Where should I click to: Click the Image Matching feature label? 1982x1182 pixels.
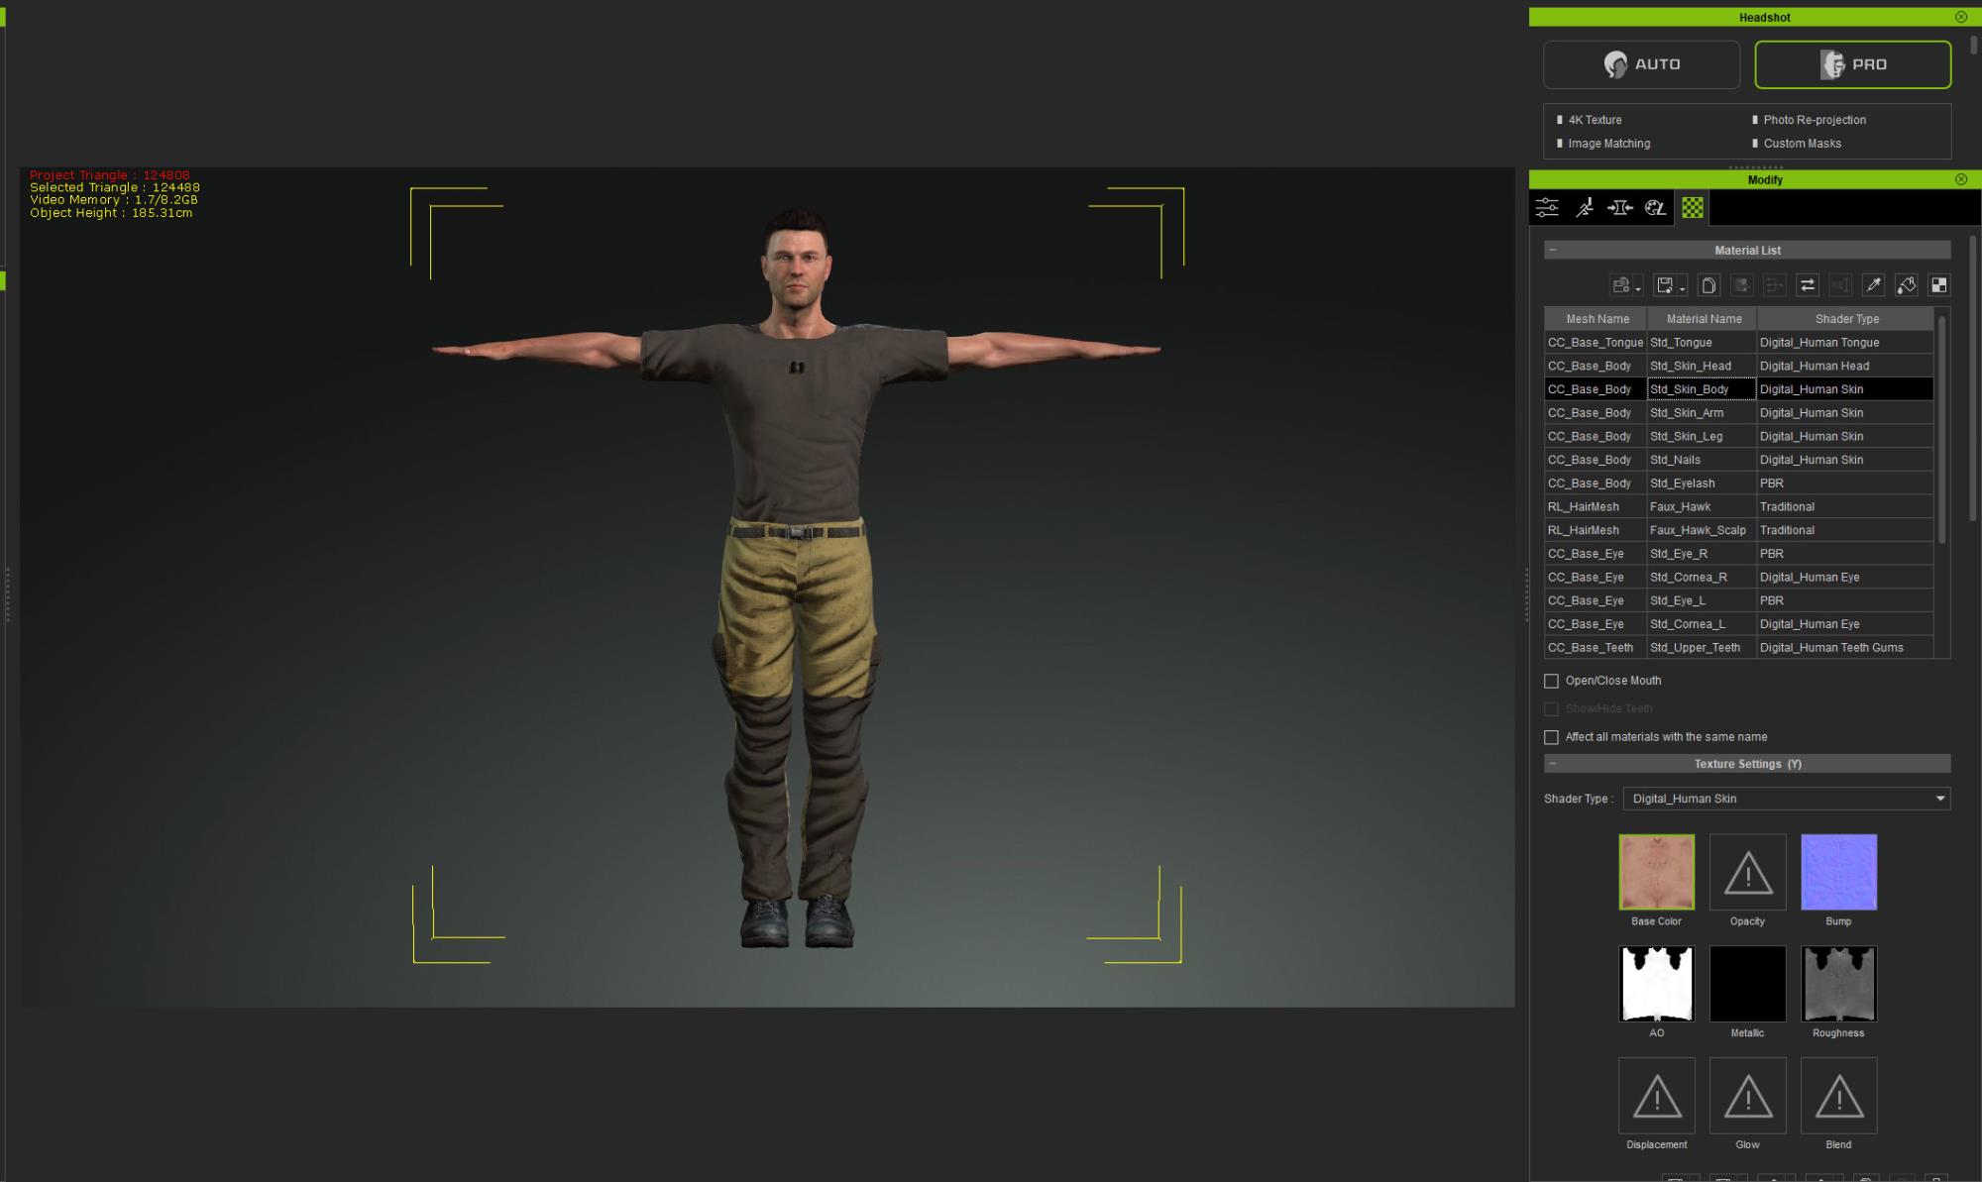click(1608, 144)
